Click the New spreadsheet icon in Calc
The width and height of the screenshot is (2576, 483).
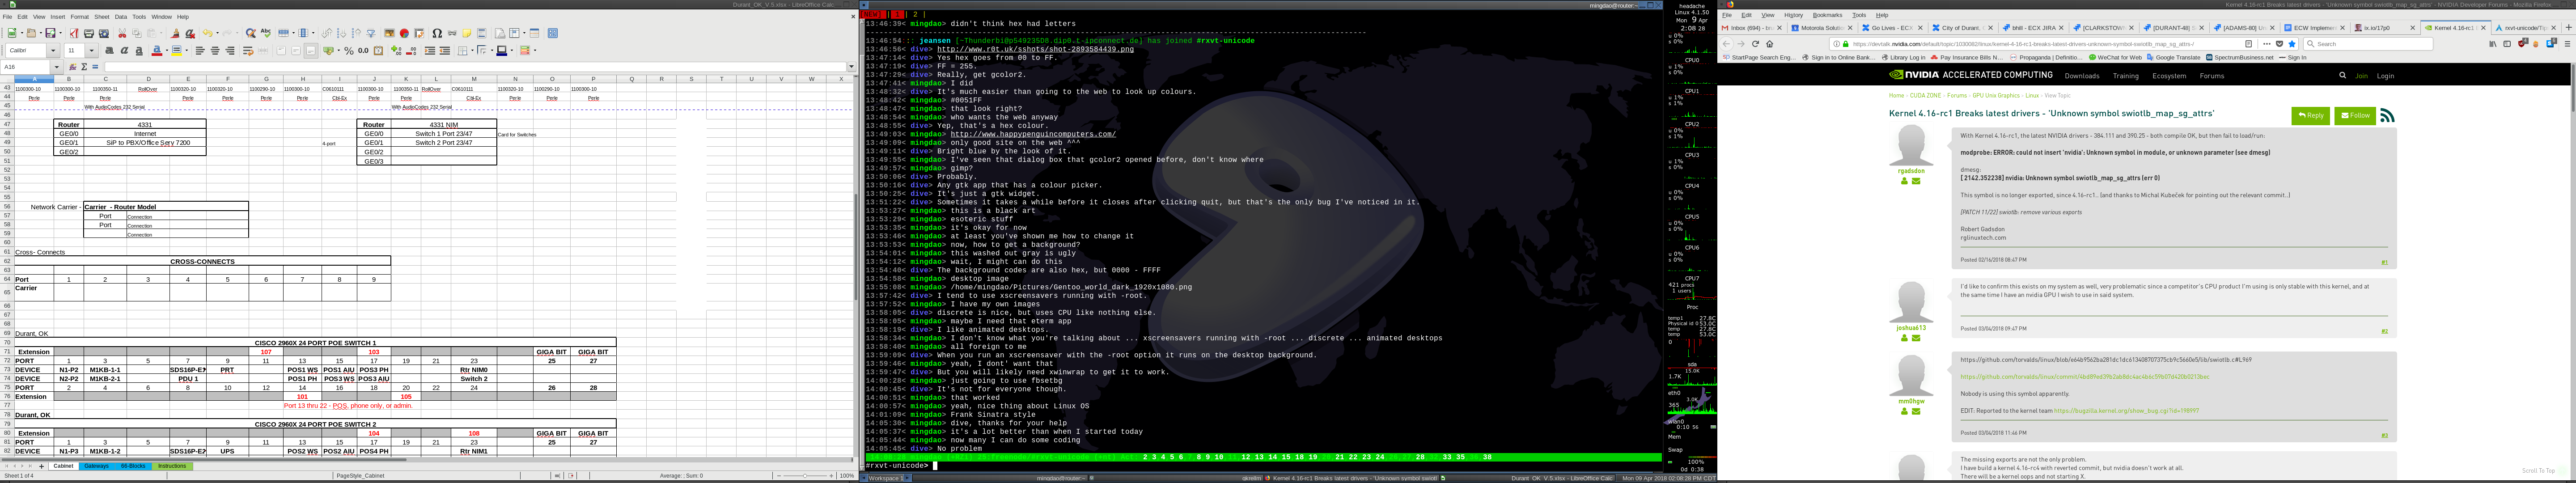[12, 33]
